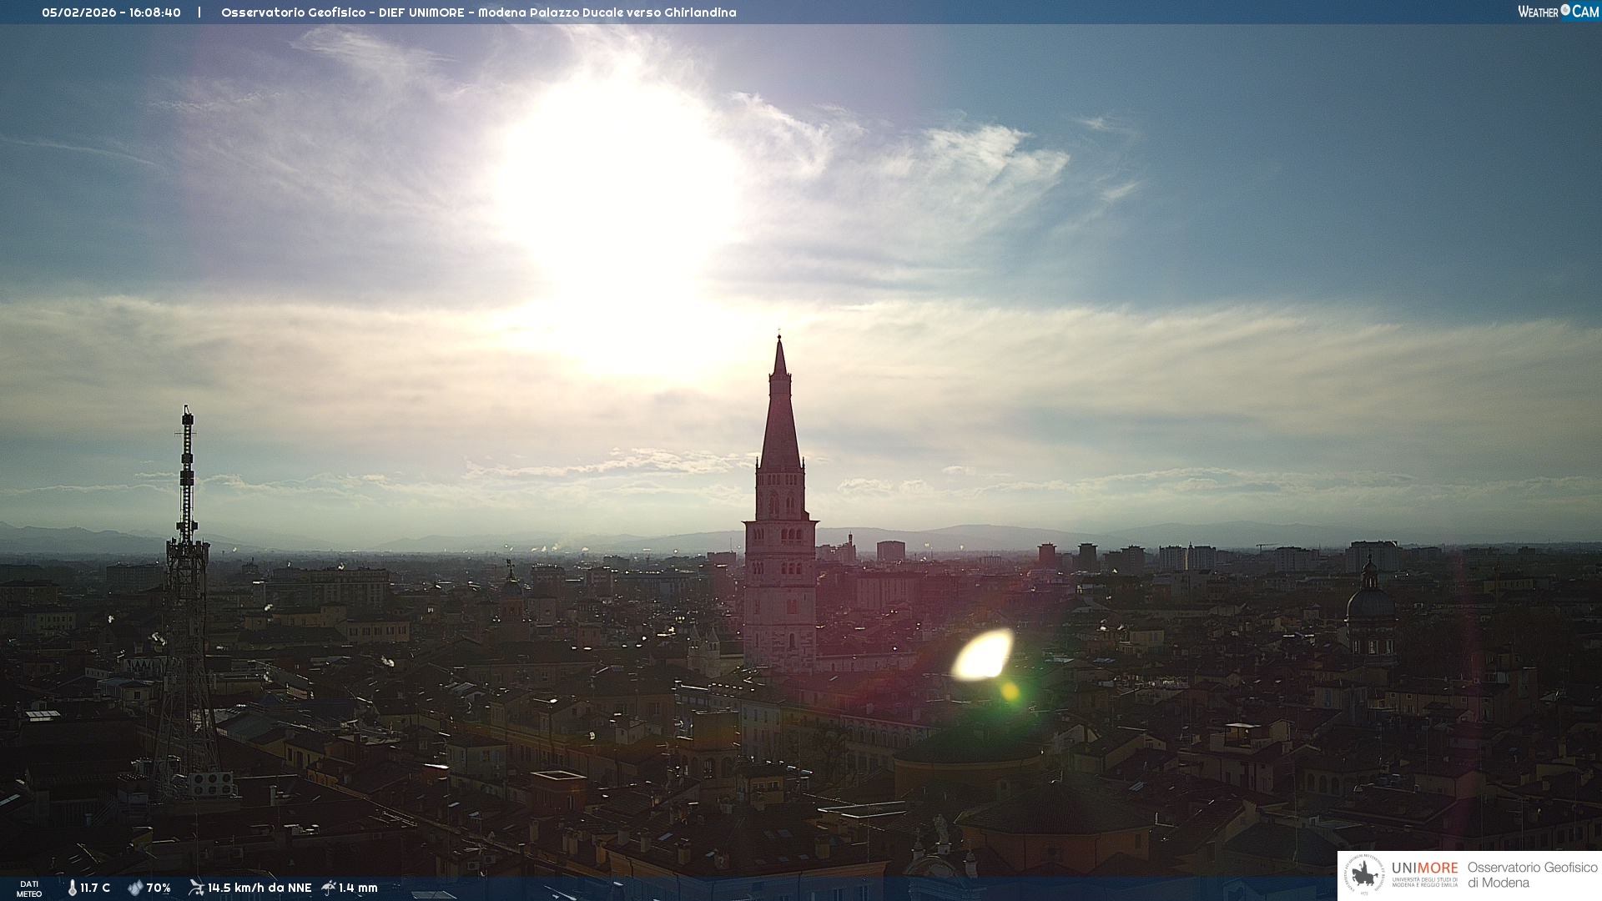
Task: Click the 14.5 km/h da NNE wind reading
Action: point(259,888)
